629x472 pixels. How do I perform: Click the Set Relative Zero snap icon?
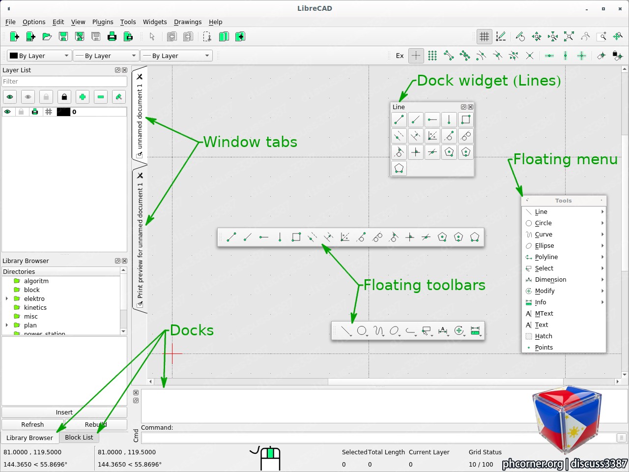click(601, 56)
